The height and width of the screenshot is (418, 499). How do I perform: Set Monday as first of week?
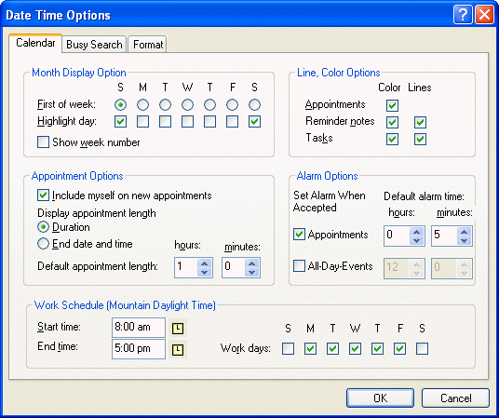pyautogui.click(x=142, y=105)
